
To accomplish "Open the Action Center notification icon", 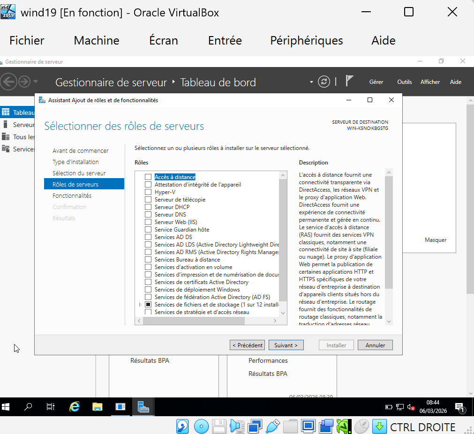I will click(459, 407).
